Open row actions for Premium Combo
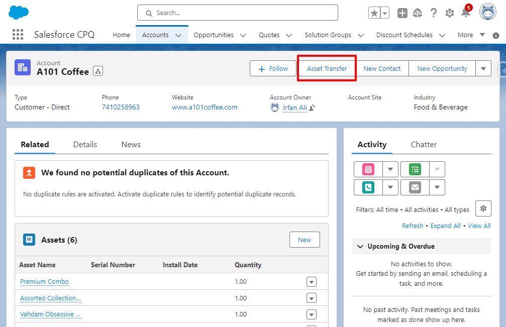The image size is (506, 327). [312, 282]
